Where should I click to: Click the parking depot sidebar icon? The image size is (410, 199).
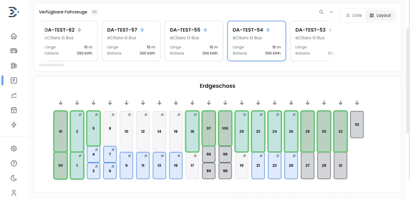(x=14, y=80)
